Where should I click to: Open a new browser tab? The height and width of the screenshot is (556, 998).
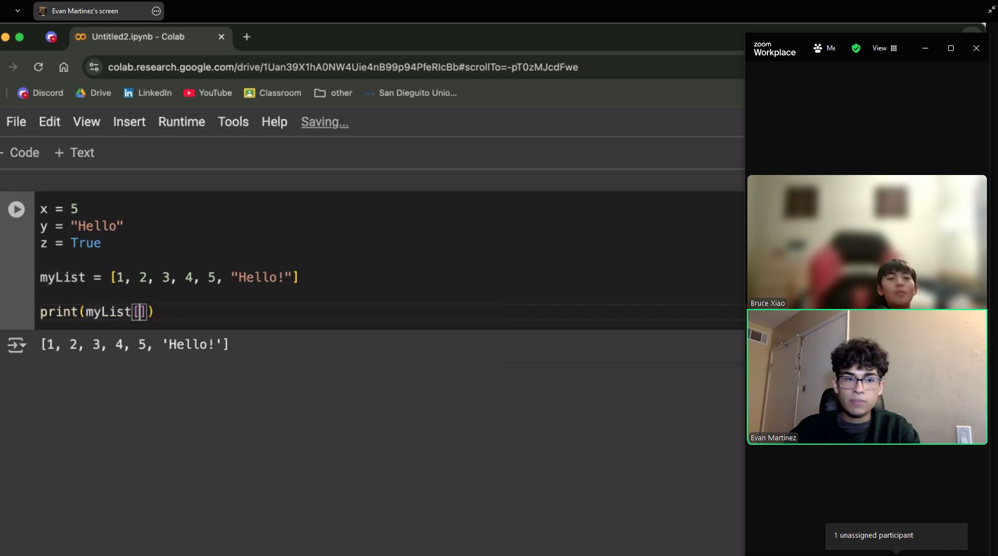pos(247,37)
